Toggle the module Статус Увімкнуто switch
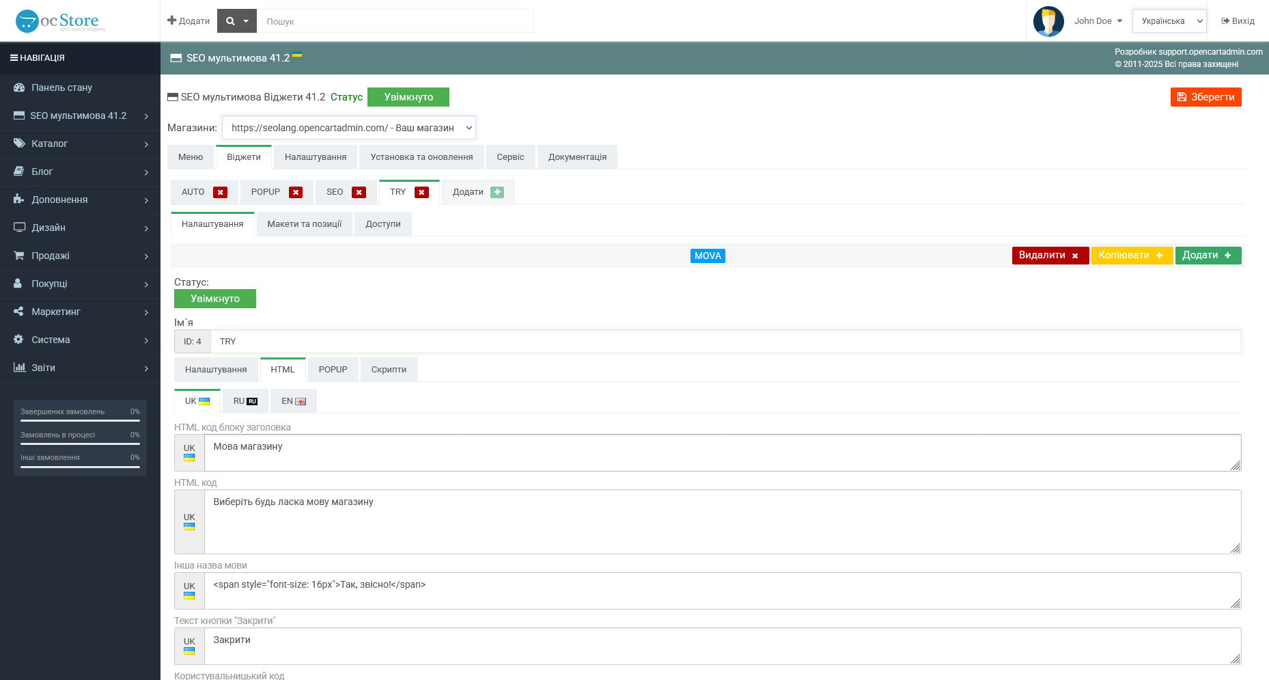The image size is (1269, 680). tap(408, 97)
